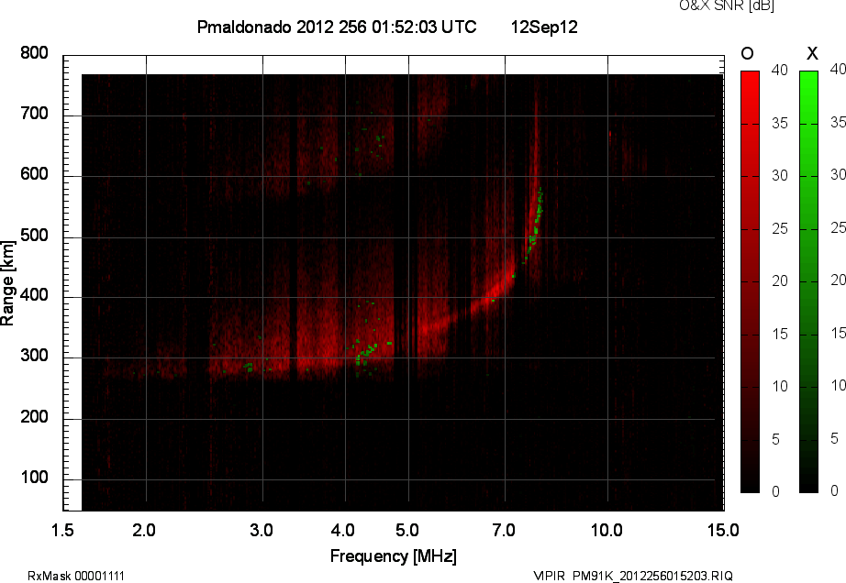The width and height of the screenshot is (846, 583).
Task: Click the 400 range axis tick label
Action: tap(35, 295)
